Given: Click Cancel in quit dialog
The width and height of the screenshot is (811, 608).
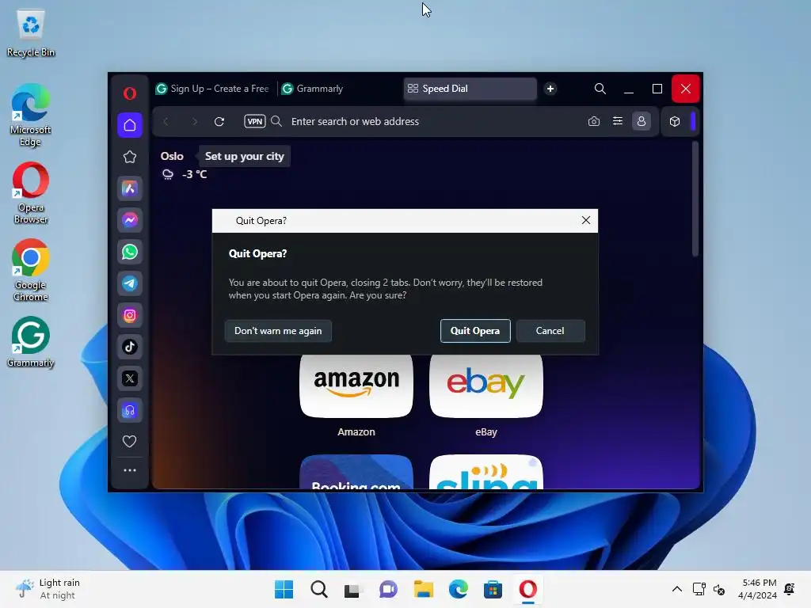Looking at the screenshot, I should point(550,331).
